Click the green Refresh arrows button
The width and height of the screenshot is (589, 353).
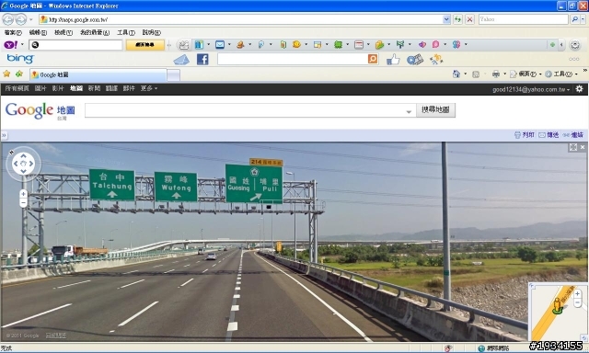pos(457,19)
